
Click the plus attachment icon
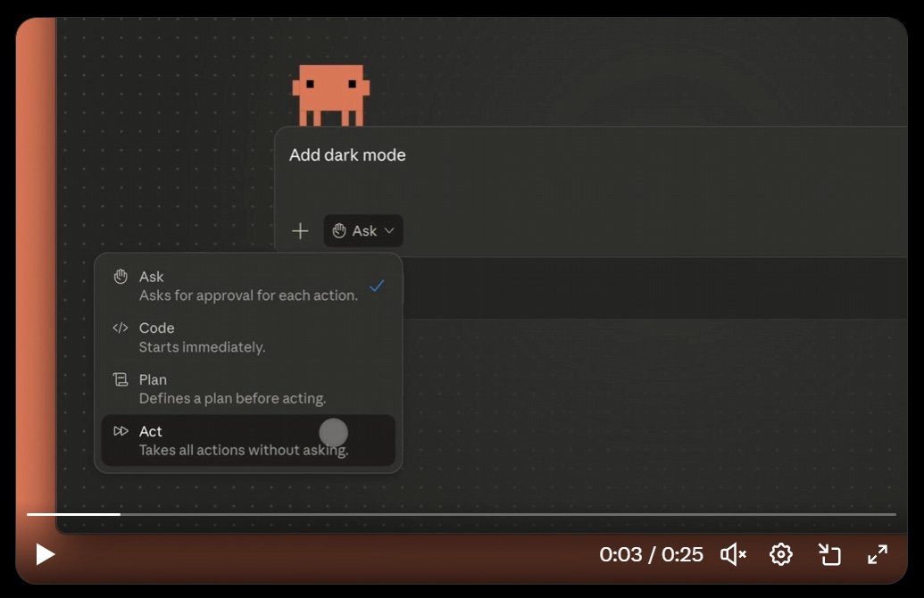[x=301, y=231]
